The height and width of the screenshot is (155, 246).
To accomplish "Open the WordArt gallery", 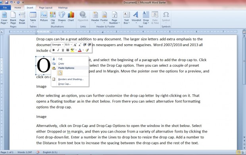I will [136, 18].
